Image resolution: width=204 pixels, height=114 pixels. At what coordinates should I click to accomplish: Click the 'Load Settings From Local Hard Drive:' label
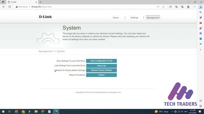click(70, 66)
